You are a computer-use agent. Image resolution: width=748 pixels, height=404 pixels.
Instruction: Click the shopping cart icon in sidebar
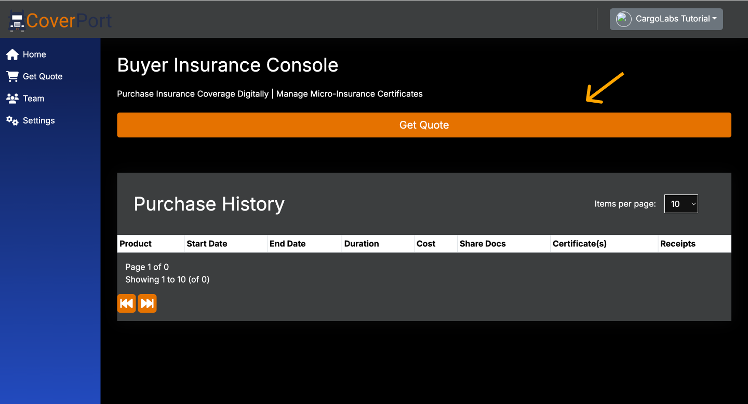pyautogui.click(x=12, y=76)
